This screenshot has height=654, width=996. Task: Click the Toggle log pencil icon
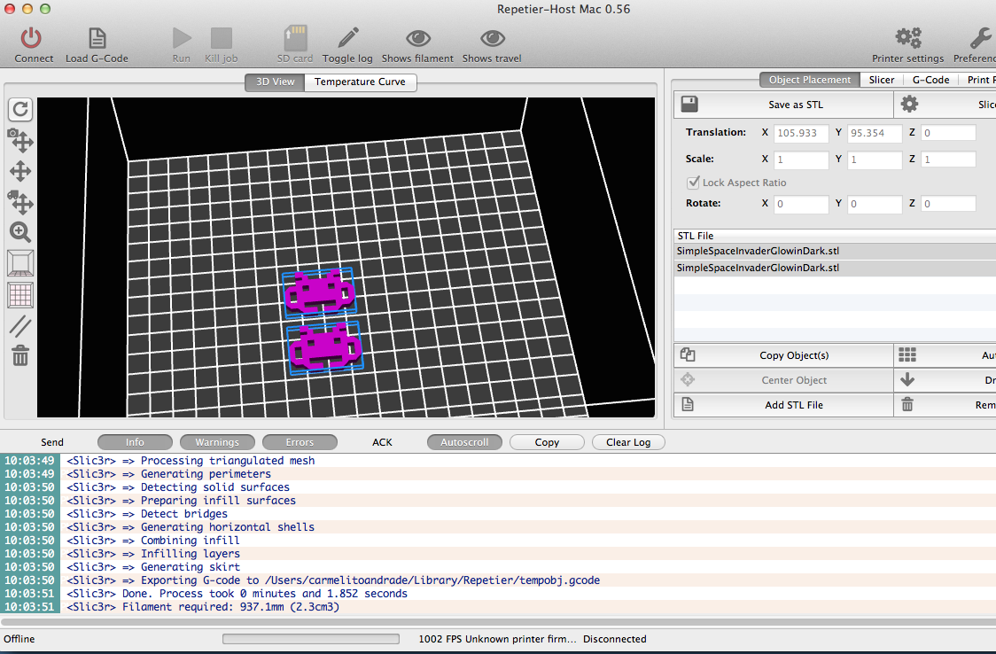[348, 38]
